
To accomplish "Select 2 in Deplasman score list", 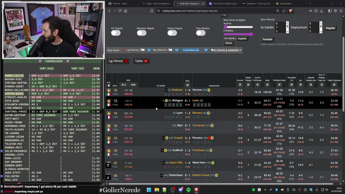I will point(313,31).
